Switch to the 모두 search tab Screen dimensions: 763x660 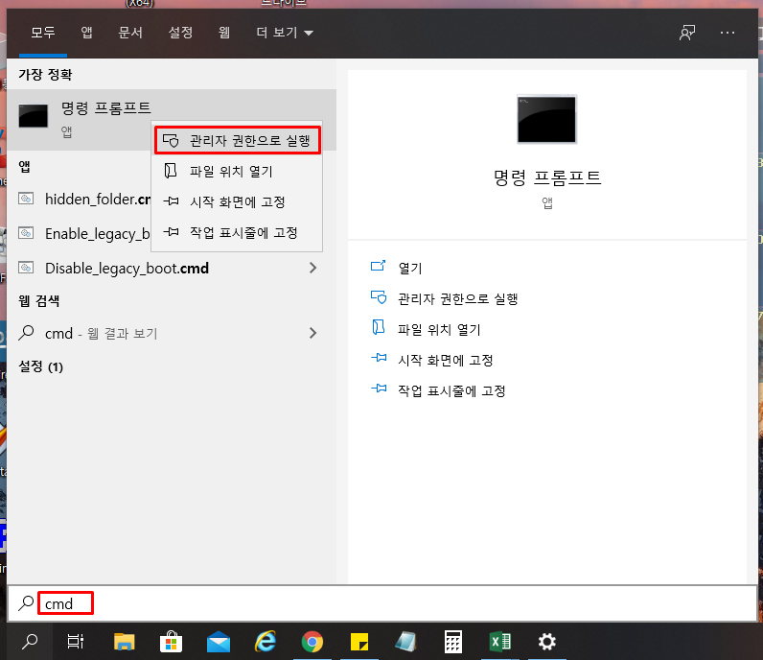pyautogui.click(x=43, y=33)
